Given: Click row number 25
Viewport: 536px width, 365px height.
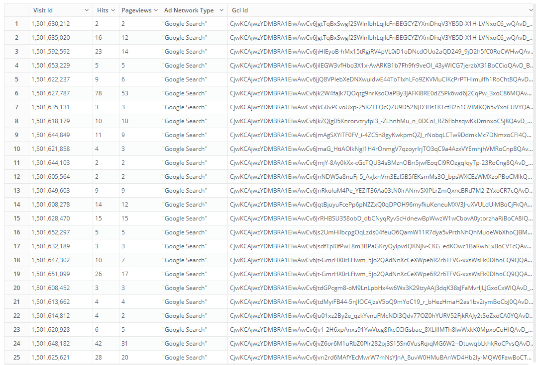Looking at the screenshot, I should (16, 358).
